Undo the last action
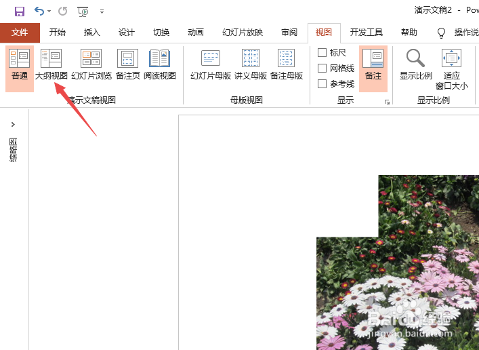The image size is (479, 350). 39,12
